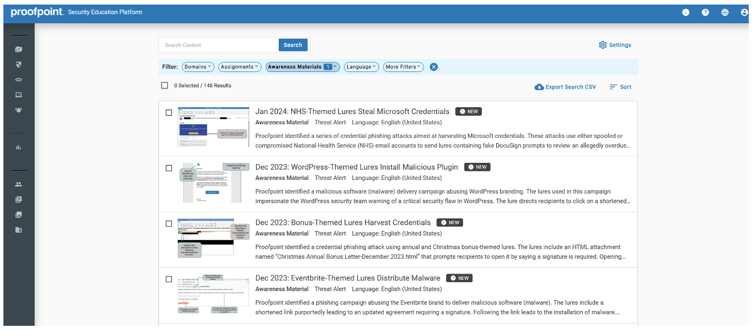The height and width of the screenshot is (336, 755).
Task: Expand the Assignments filter dropdown
Action: [240, 67]
